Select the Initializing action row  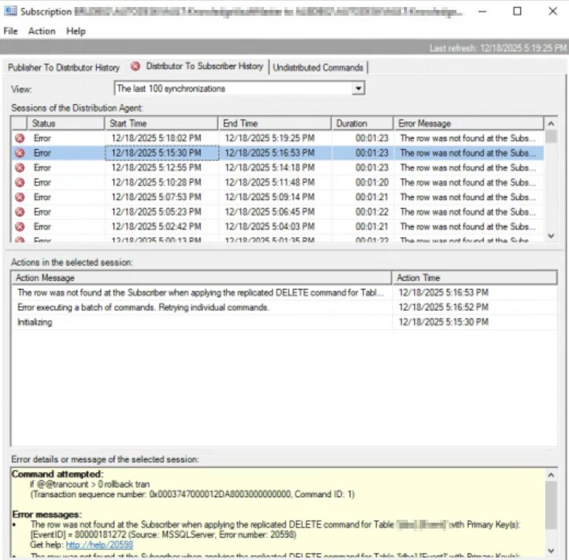coord(284,322)
